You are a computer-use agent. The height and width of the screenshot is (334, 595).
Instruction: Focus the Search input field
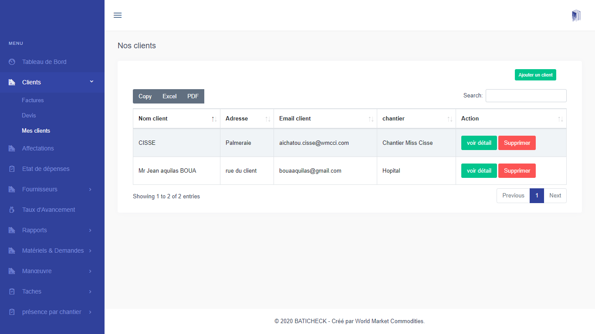[x=526, y=96]
